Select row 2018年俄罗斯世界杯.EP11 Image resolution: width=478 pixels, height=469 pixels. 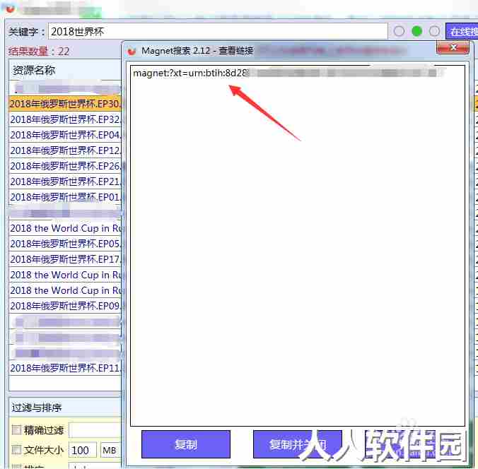[65, 368]
